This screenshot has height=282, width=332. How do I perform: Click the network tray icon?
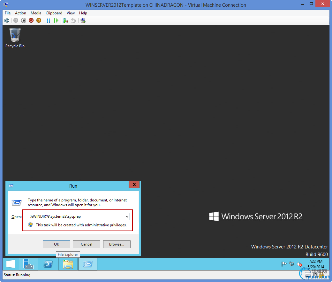coord(291,264)
